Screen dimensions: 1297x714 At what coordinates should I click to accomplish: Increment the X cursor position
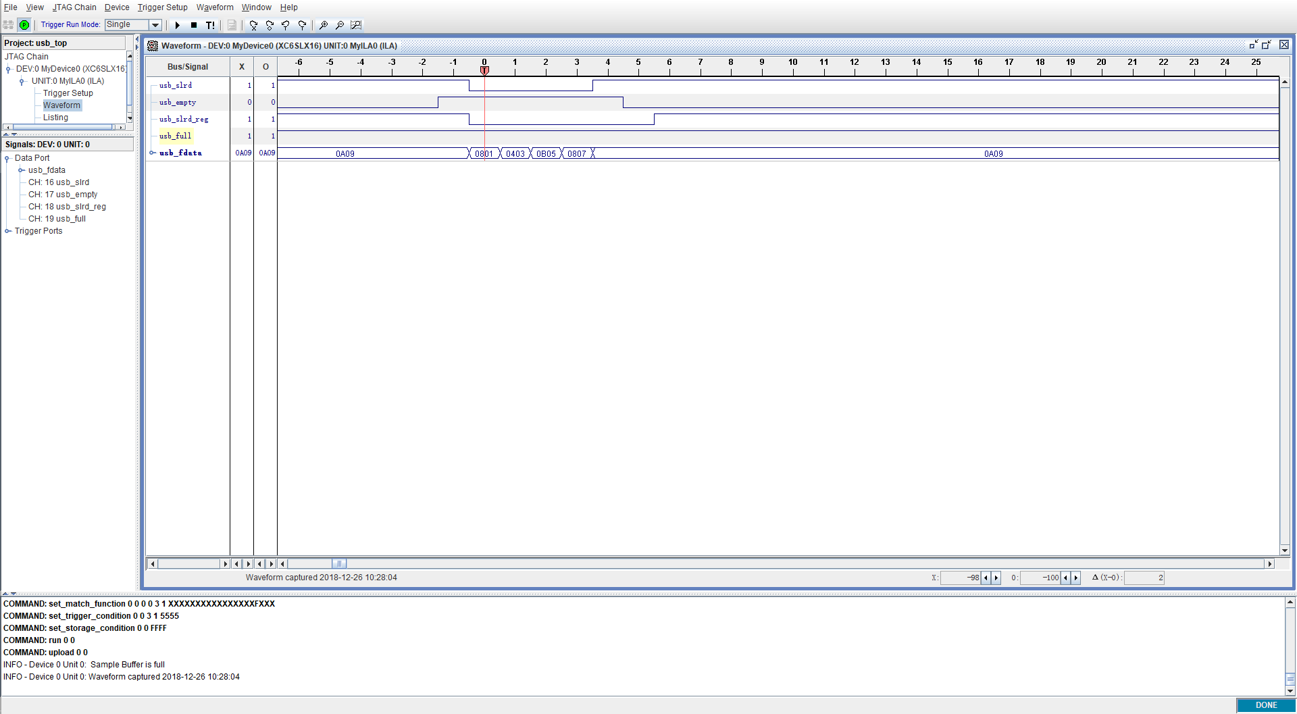coord(996,578)
